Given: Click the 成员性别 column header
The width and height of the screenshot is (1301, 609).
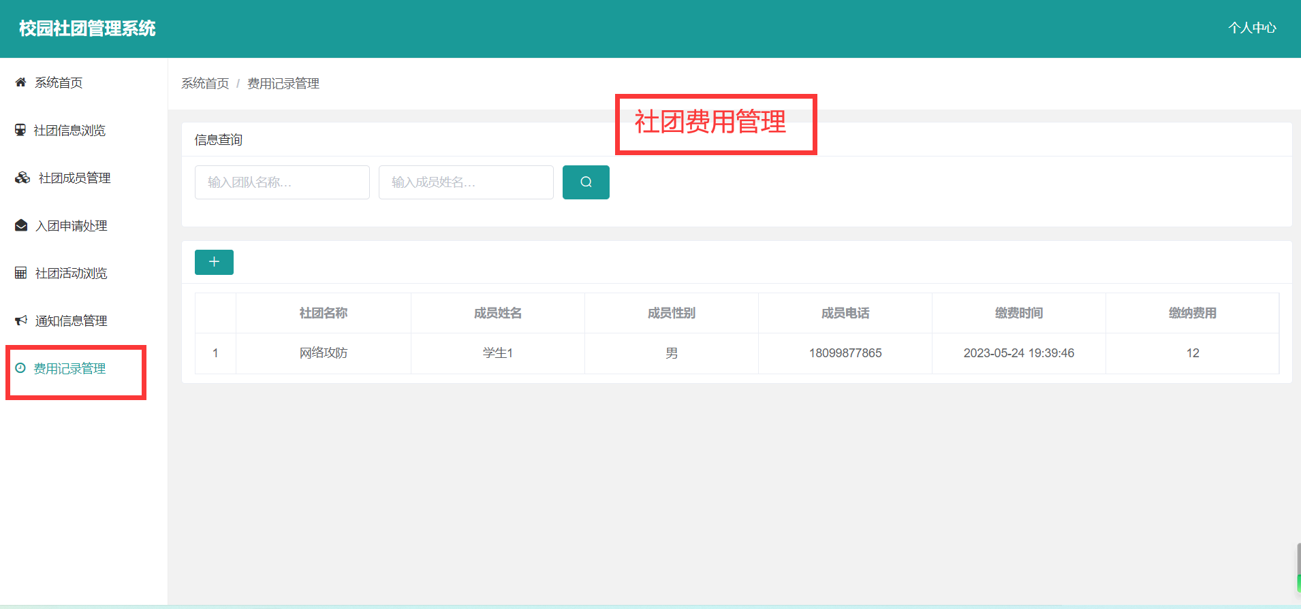Looking at the screenshot, I should [672, 313].
